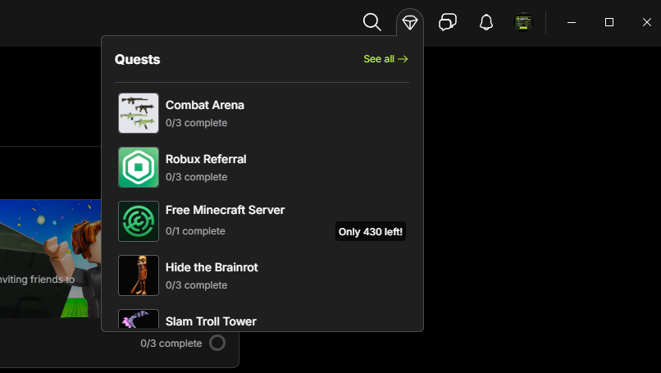Image resolution: width=661 pixels, height=373 pixels.
Task: Open Free Minecraft Server quest title
Action: coord(225,210)
